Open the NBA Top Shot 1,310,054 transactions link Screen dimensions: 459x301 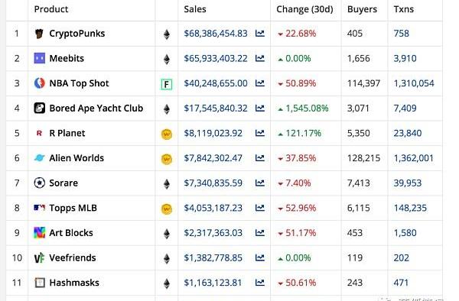point(414,83)
